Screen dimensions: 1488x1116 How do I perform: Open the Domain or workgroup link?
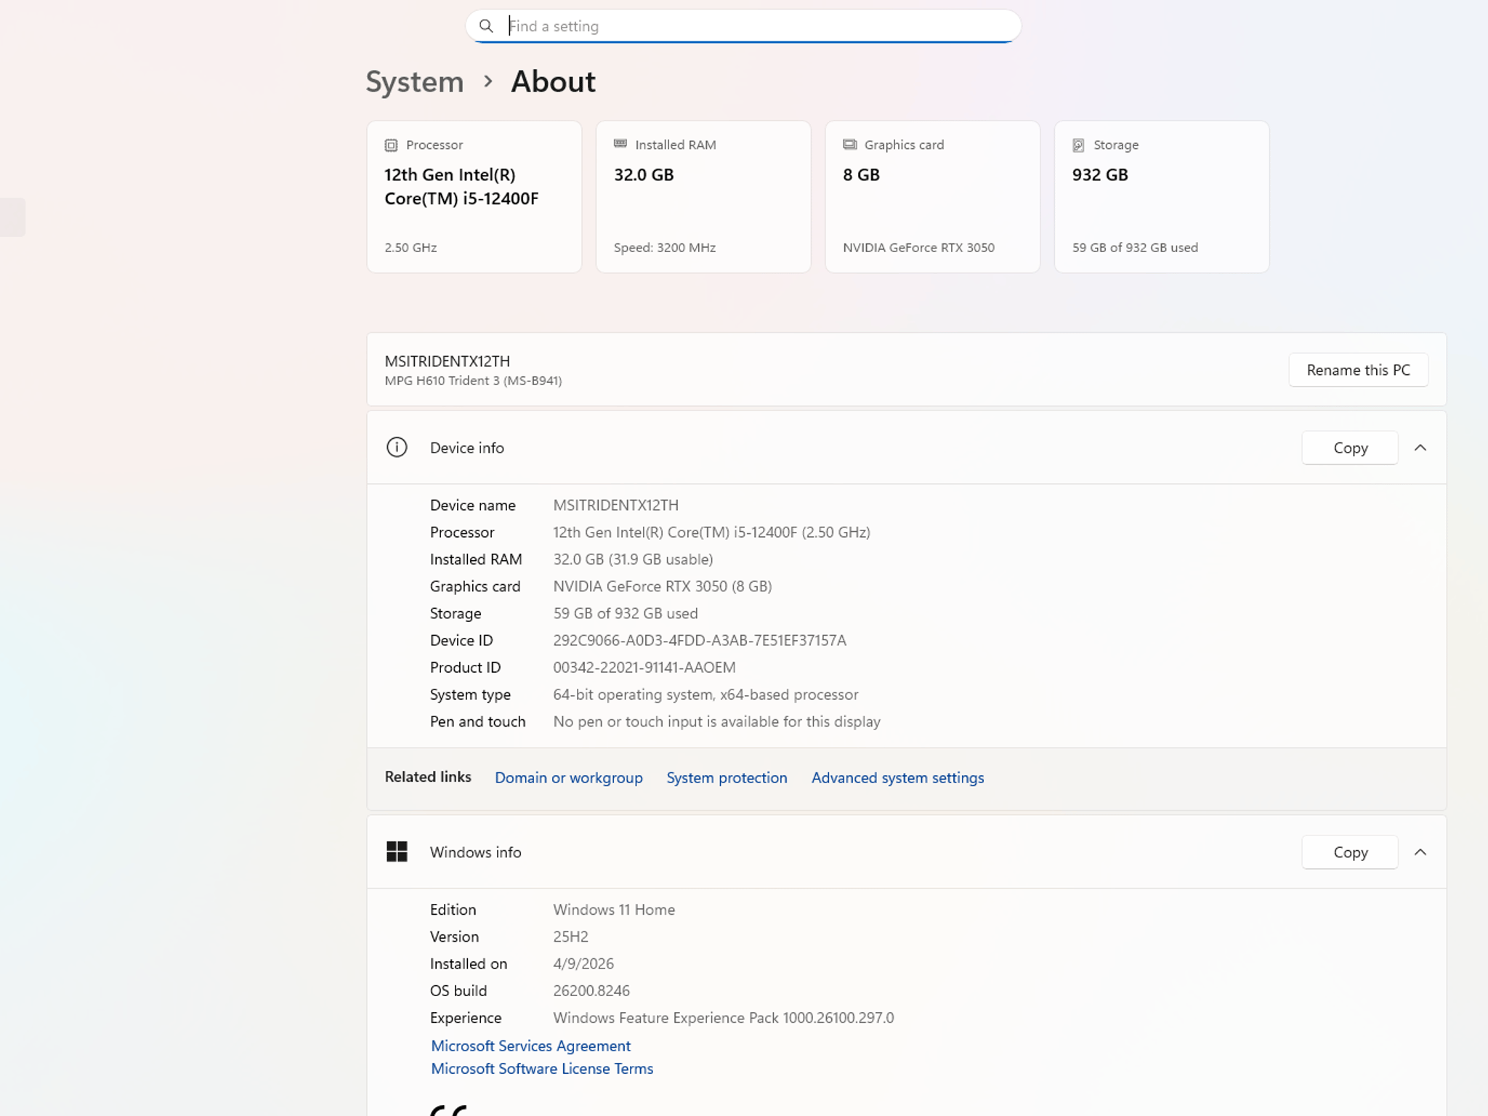coord(569,777)
